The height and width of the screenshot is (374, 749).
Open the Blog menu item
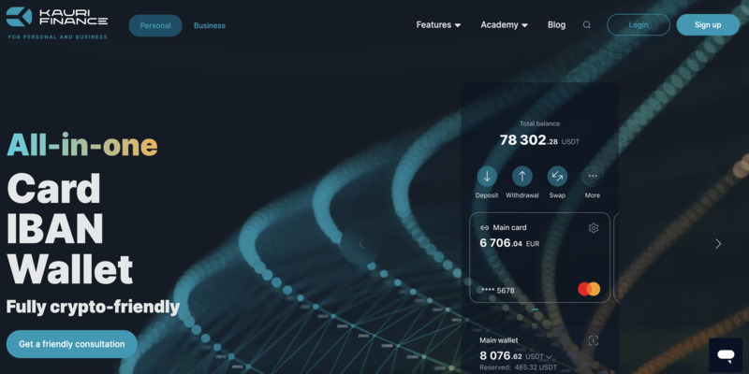pyautogui.click(x=556, y=25)
